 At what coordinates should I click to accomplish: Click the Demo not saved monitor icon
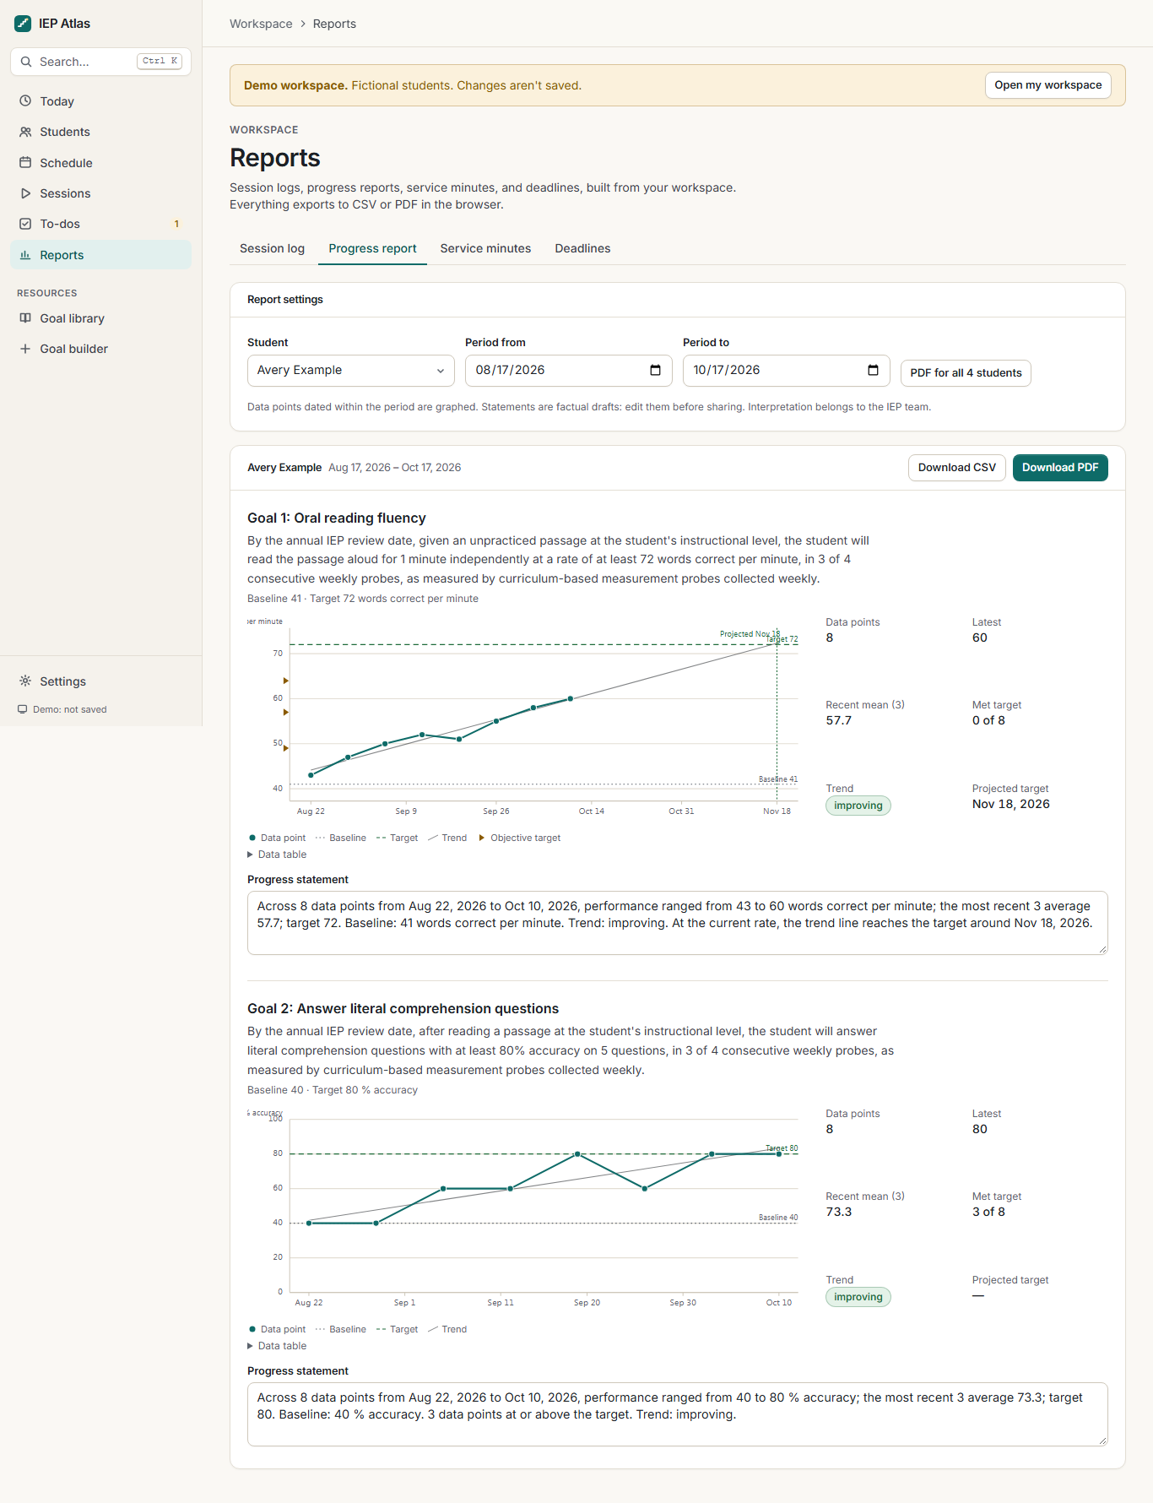tap(23, 709)
